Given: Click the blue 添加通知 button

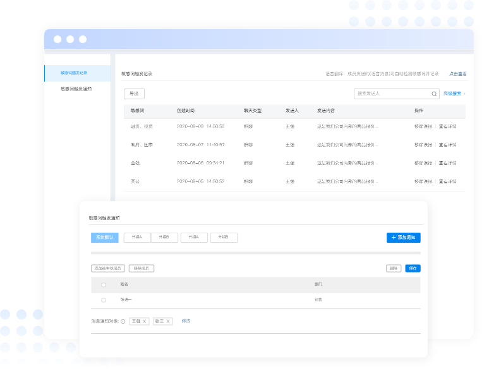Looking at the screenshot, I should tap(403, 238).
